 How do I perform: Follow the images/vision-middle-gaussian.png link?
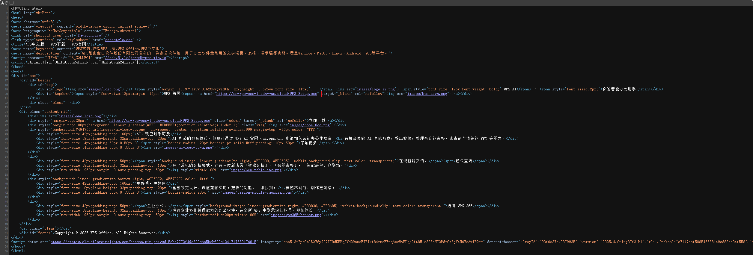(257, 192)
